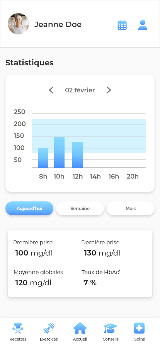Open the calendar icon in header
Viewport: 160px width, 346px height.
point(122,25)
